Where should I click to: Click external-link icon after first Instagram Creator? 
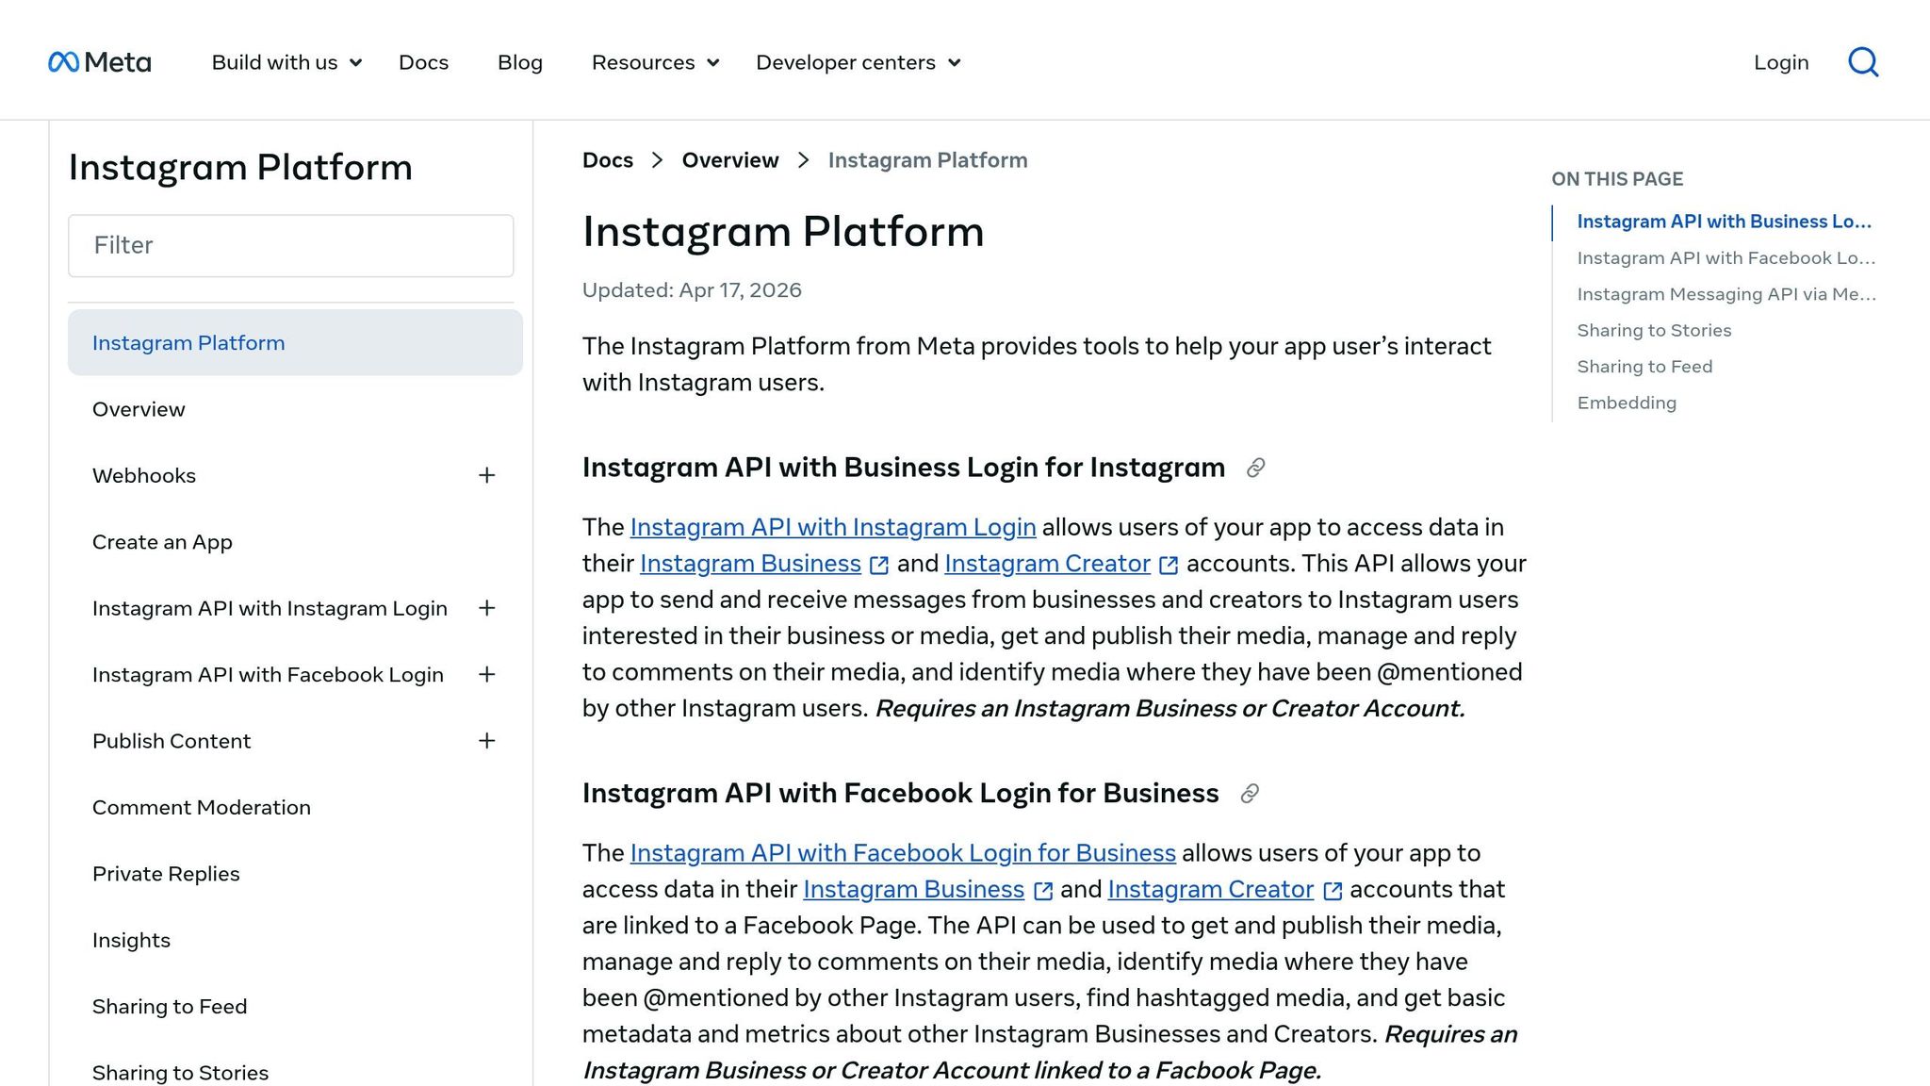point(1169,565)
